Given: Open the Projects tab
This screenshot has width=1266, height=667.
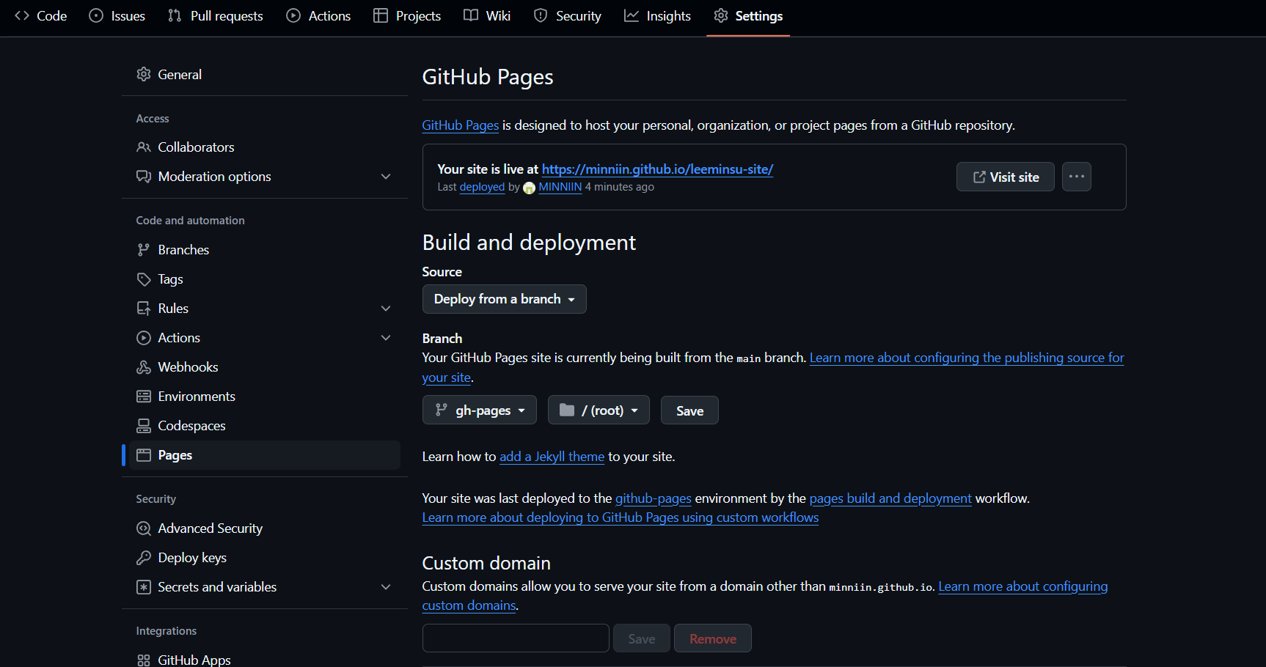Looking at the screenshot, I should pyautogui.click(x=407, y=15).
